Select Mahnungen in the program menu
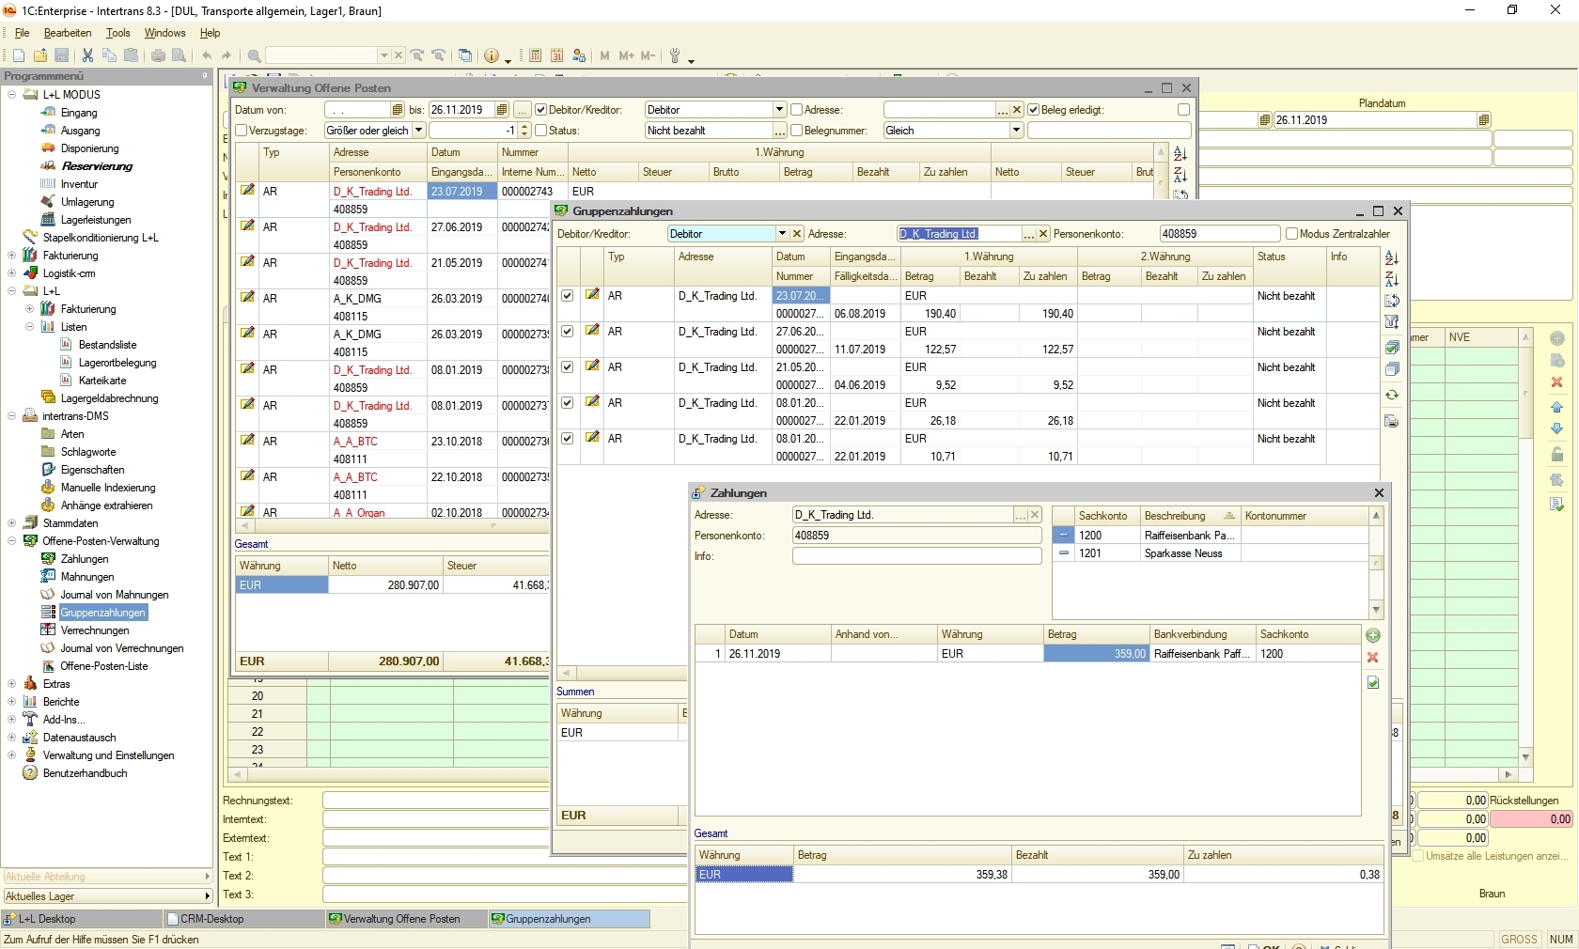 (x=87, y=577)
